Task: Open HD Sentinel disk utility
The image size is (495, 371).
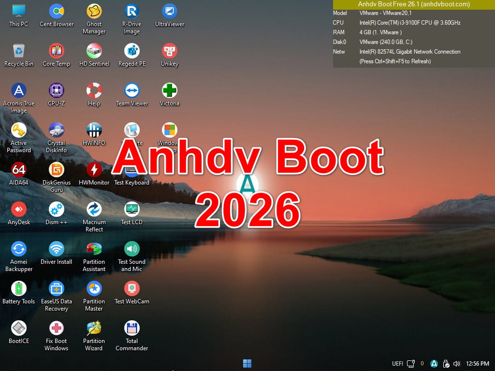Action: (x=94, y=55)
